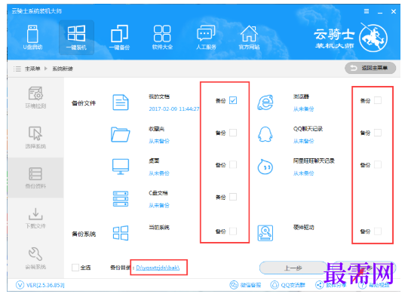Click the 收藏夹 folder icon
The image size is (408, 297).
121,134
